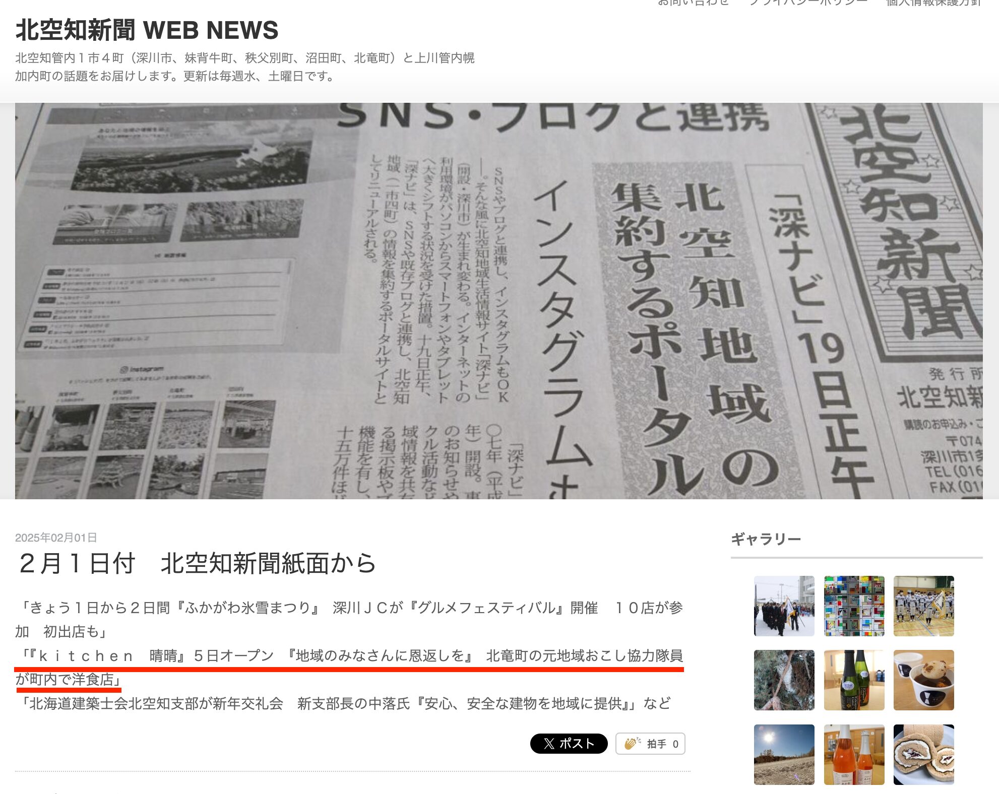The height and width of the screenshot is (794, 999).
Task: Click the ギャラリー sidebar heading
Action: [x=766, y=539]
